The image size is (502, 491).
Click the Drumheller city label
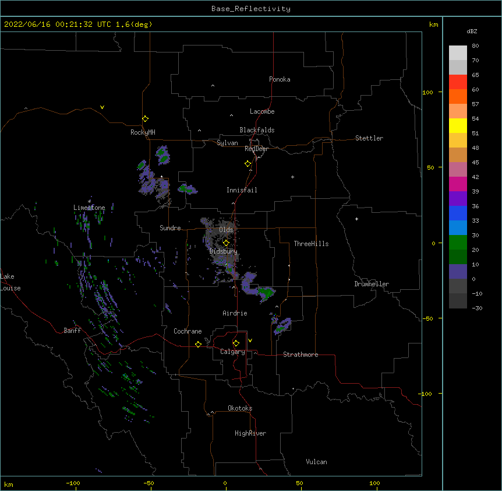pos(372,284)
